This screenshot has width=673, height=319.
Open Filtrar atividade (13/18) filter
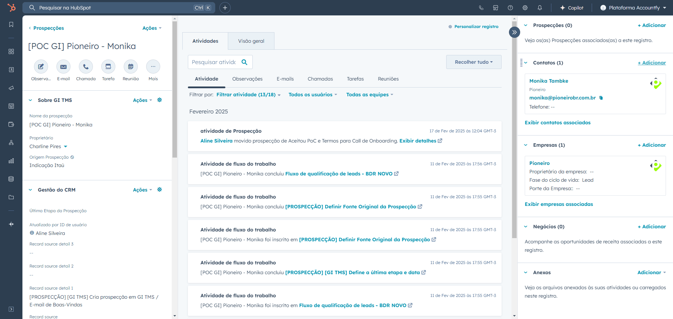(x=249, y=95)
